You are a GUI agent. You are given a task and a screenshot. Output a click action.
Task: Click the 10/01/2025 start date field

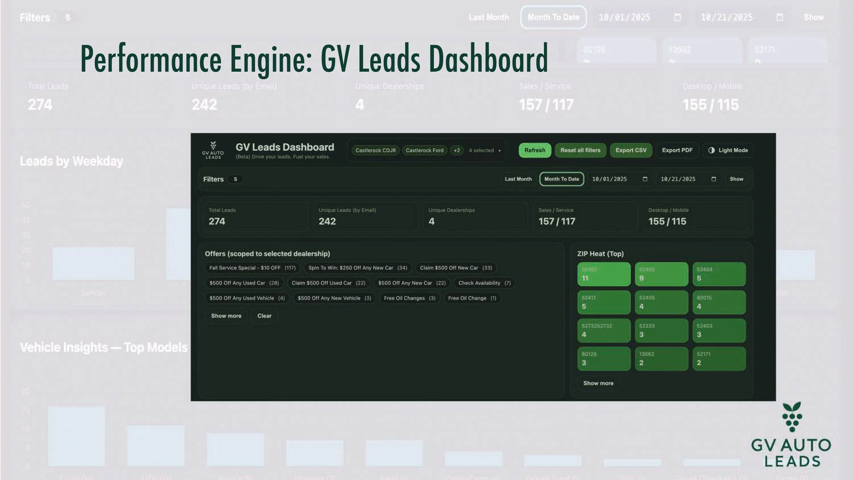609,179
